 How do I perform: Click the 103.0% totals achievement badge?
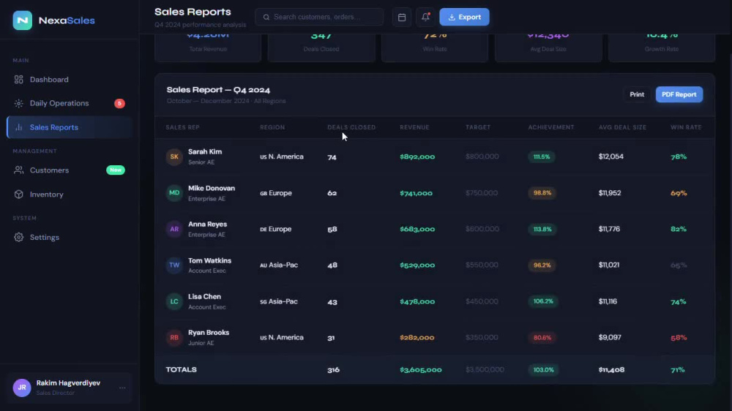pyautogui.click(x=543, y=369)
